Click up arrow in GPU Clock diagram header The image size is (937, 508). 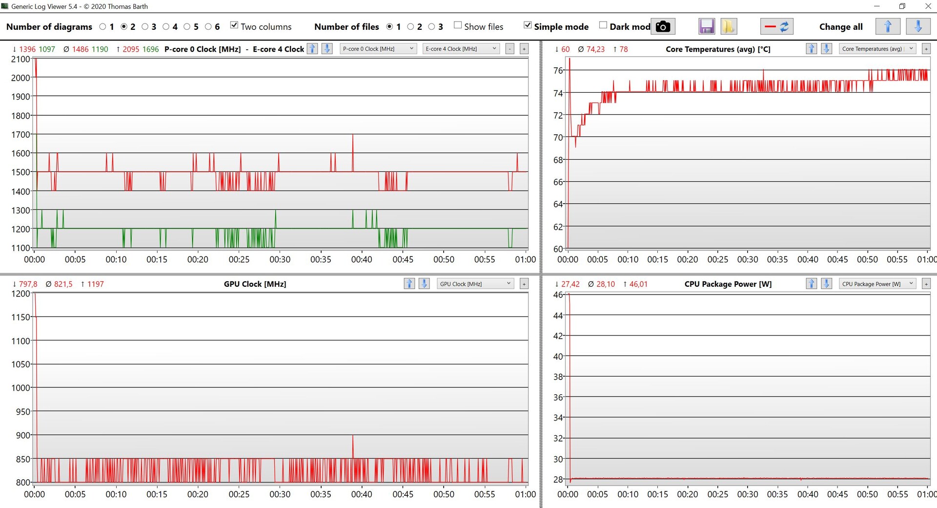click(x=409, y=284)
